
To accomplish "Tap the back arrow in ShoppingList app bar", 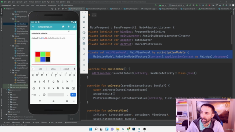I will (x=33, y=27).
